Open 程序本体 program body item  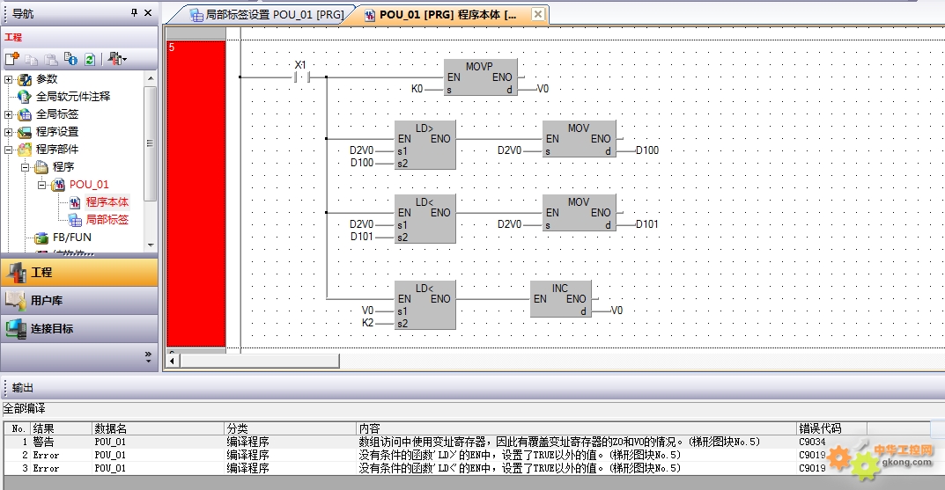point(107,202)
